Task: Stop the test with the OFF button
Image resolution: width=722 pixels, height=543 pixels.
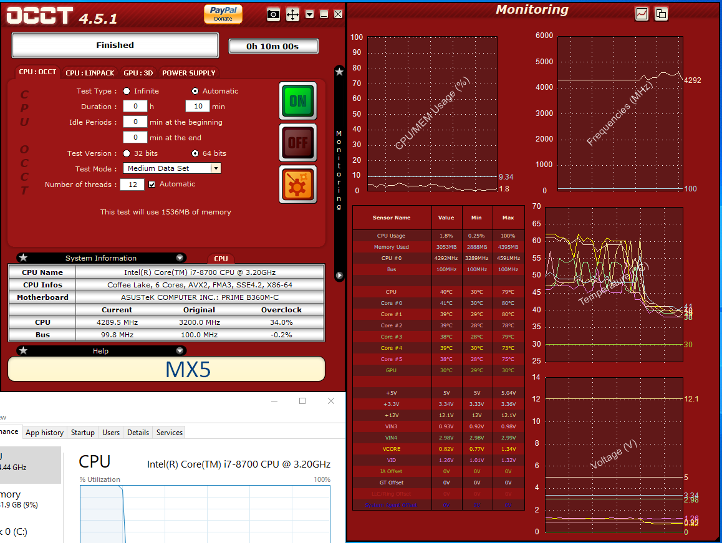Action: click(x=298, y=142)
